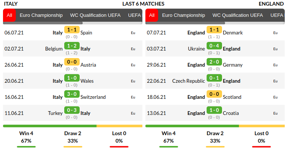
Task: Select the All tab under England
Action: click(152, 15)
